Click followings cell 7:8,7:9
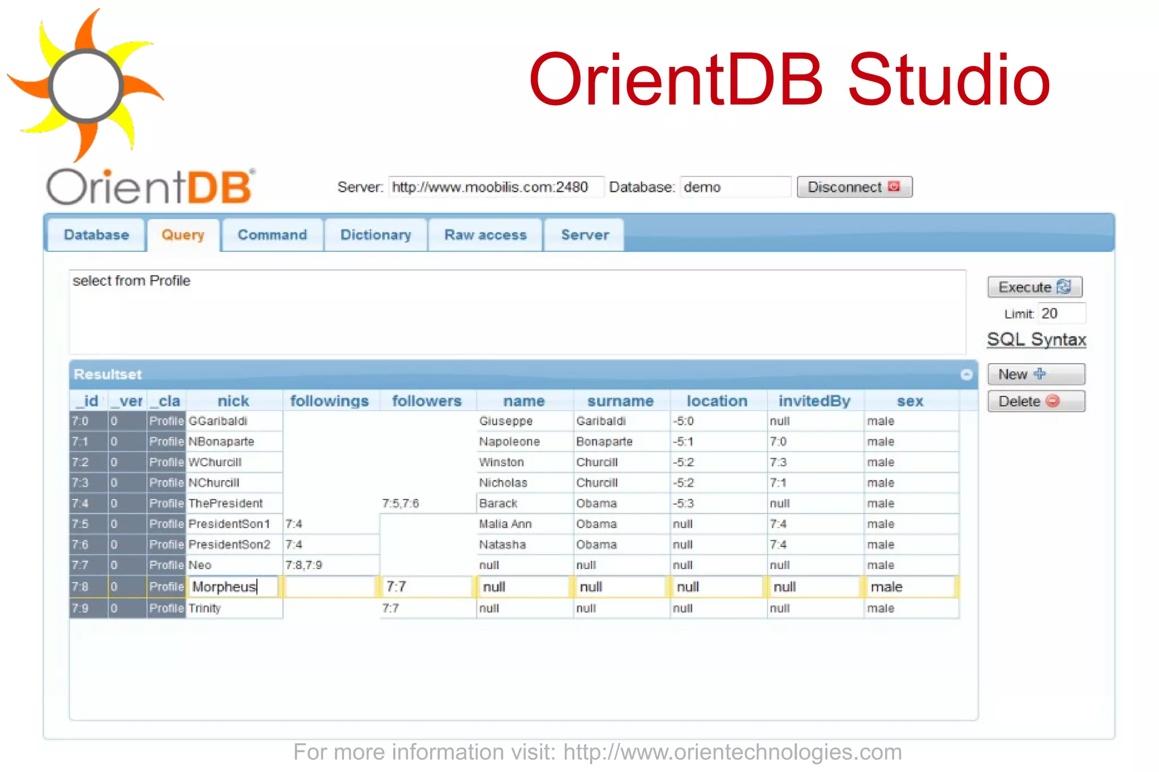This screenshot has height=772, width=1159. 330,565
